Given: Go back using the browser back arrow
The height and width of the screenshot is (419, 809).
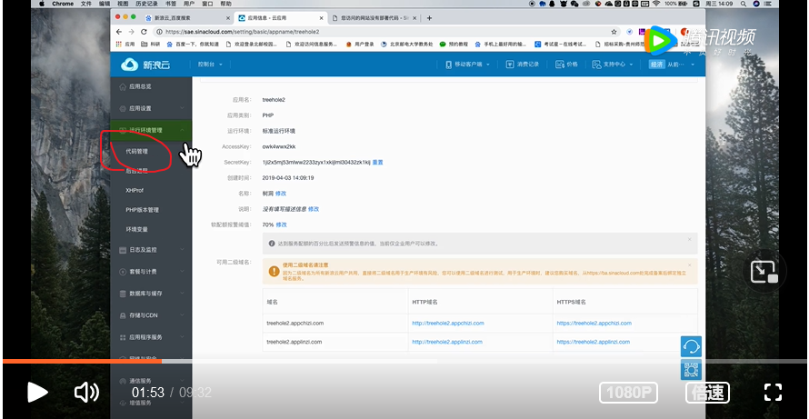Looking at the screenshot, I should (119, 32).
